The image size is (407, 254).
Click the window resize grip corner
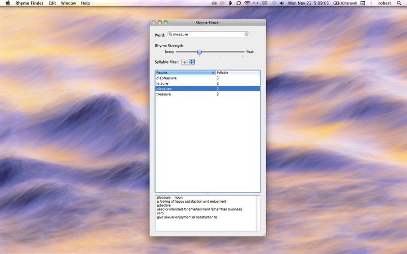pyautogui.click(x=264, y=234)
